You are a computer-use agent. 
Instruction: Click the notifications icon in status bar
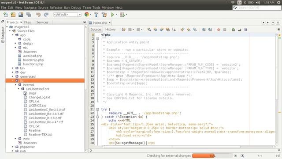[x=242, y=156]
